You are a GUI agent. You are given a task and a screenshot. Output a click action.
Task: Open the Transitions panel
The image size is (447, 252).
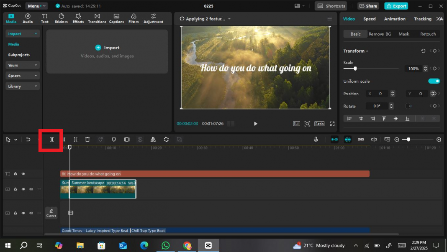(x=97, y=18)
